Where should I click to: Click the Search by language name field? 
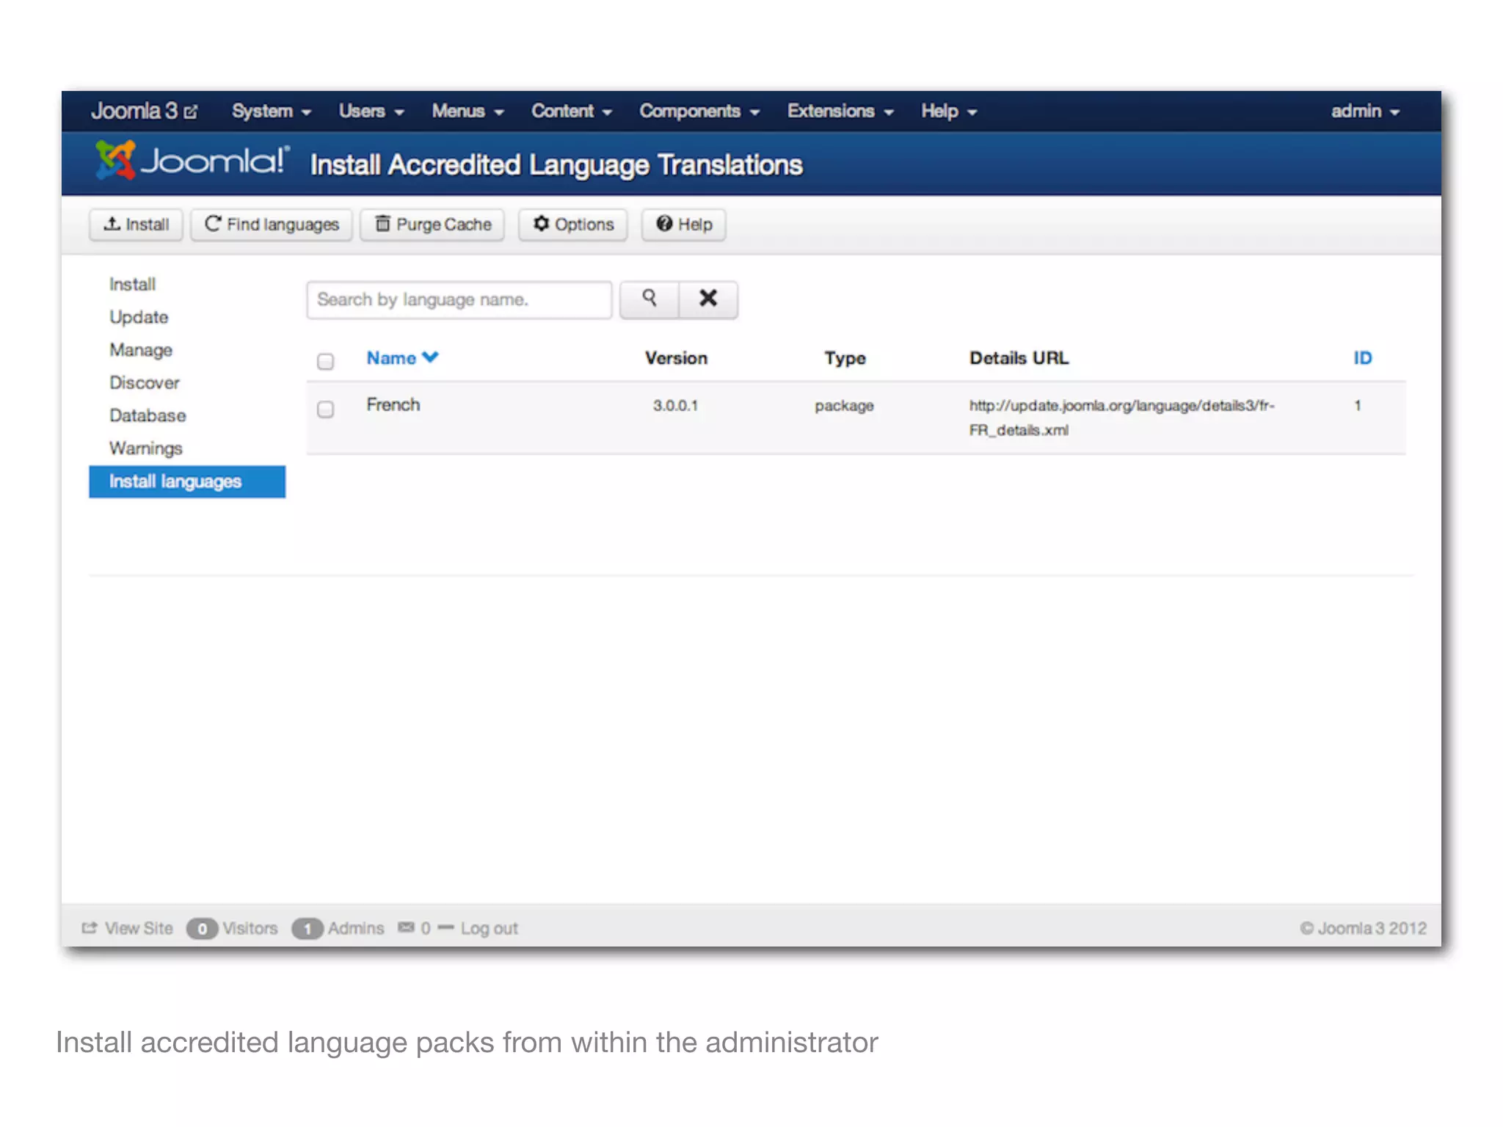[459, 299]
